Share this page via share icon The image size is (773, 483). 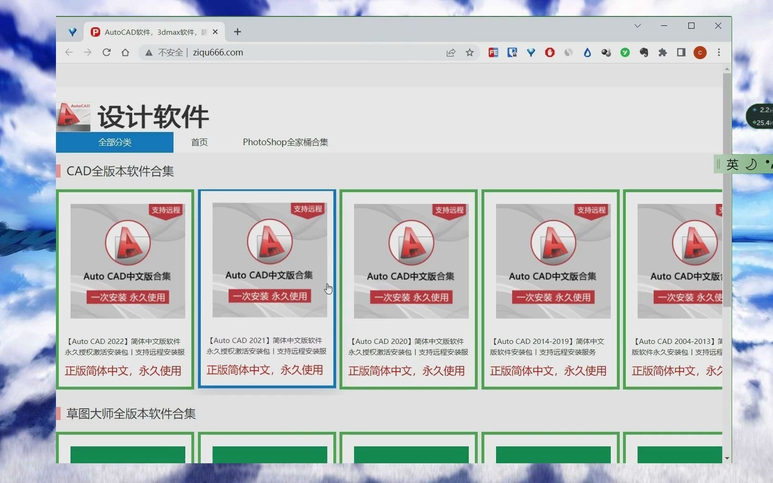click(451, 53)
